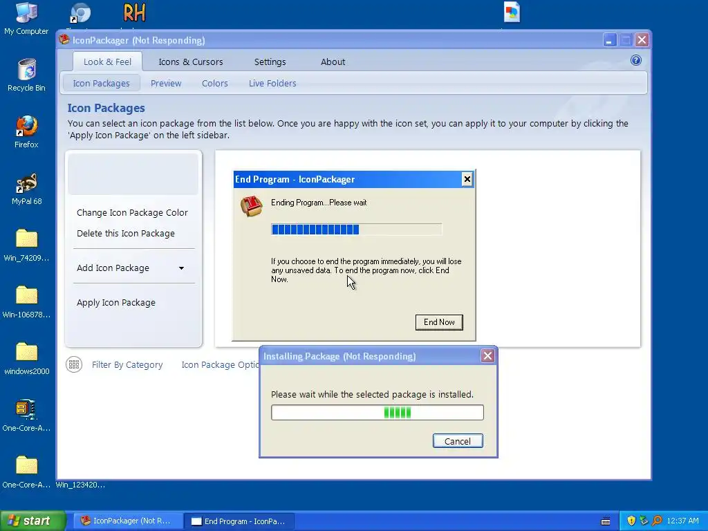
Task: Expand the Add Icon Package dropdown arrow
Action: coord(181,268)
